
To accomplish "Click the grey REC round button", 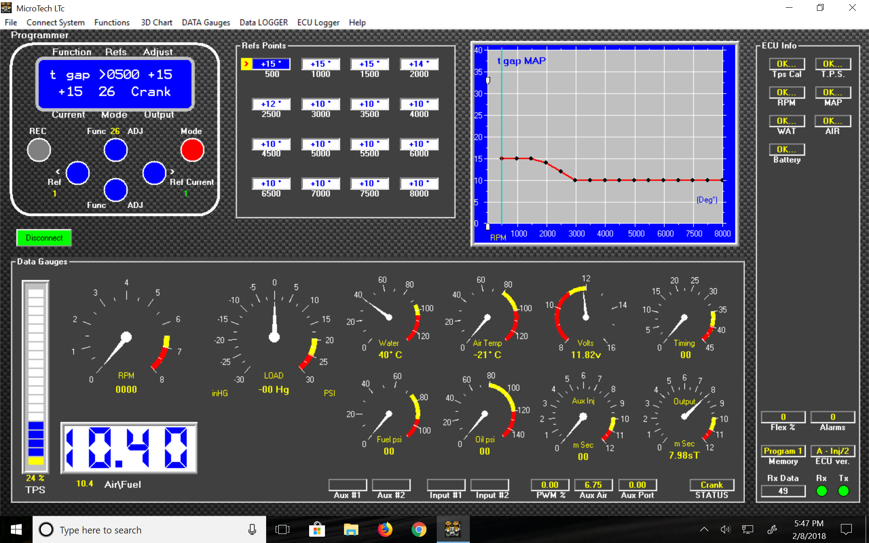I will (39, 150).
